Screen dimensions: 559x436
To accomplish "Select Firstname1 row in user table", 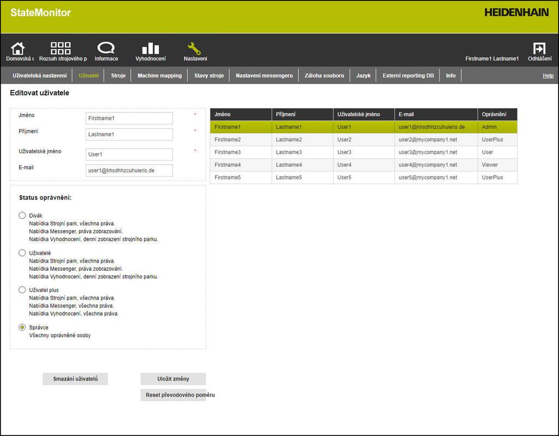I will (364, 127).
